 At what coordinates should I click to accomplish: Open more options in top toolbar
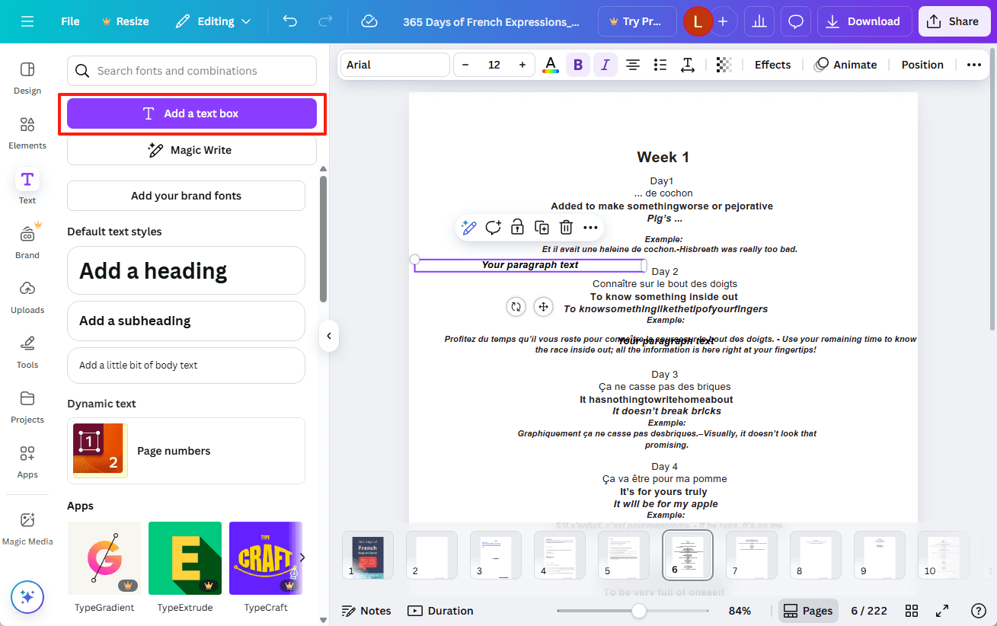click(974, 65)
